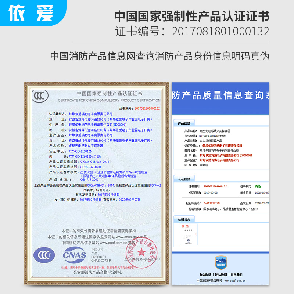294x294 pixels.
Task: Click the 网站地图 footer link
Action: pos(221,275)
